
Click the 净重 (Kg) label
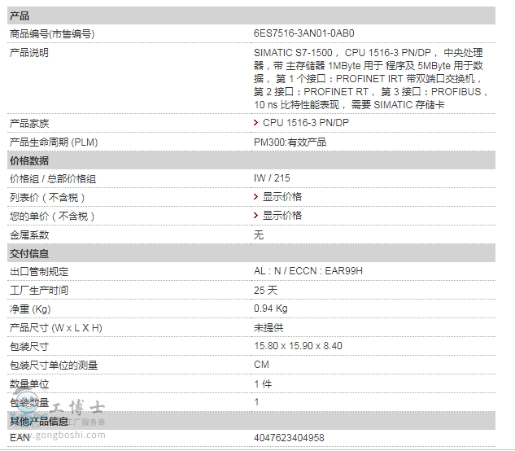click(30, 309)
